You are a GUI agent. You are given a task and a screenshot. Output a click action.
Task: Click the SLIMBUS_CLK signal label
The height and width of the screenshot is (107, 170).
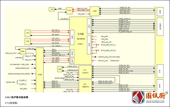coord(124,20)
